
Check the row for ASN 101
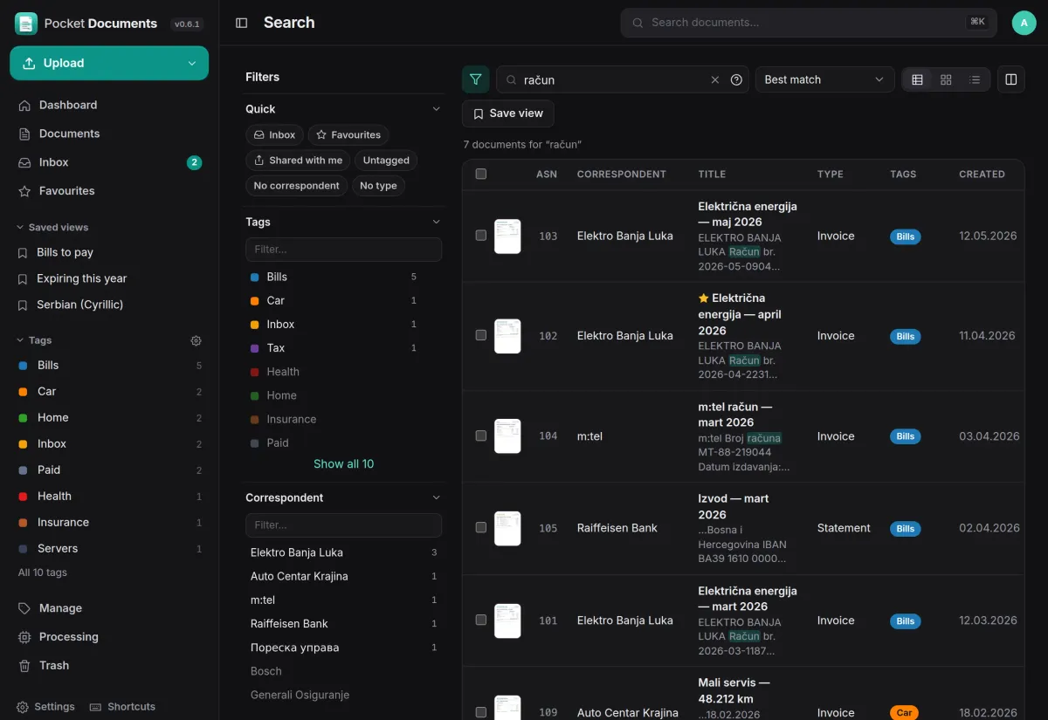pos(480,620)
